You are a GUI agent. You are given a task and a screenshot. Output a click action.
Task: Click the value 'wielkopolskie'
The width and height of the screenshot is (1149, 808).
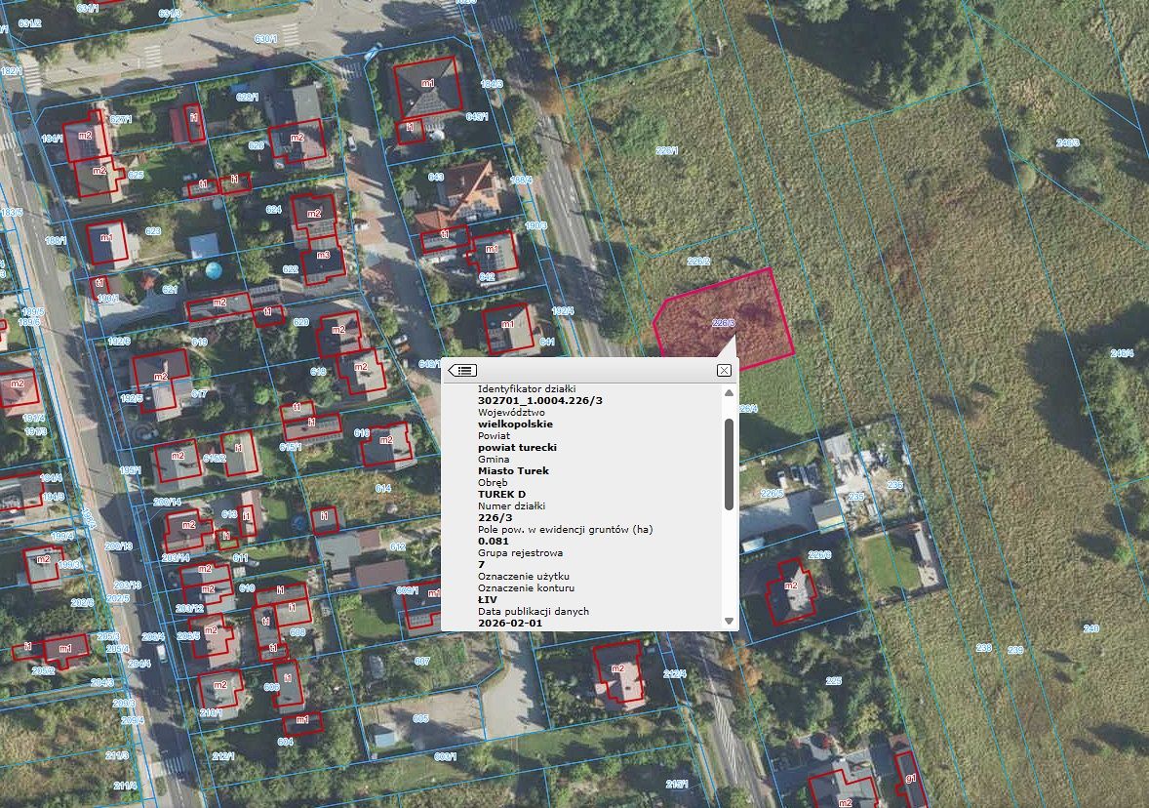pos(515,424)
